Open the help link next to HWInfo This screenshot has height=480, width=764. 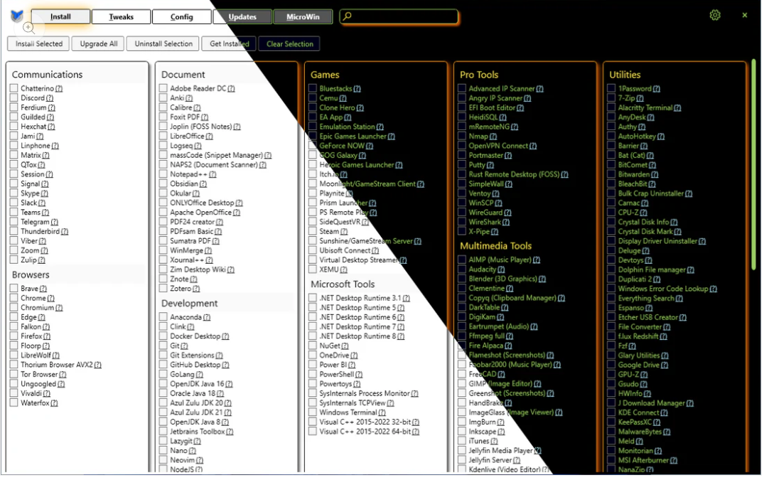click(x=647, y=393)
